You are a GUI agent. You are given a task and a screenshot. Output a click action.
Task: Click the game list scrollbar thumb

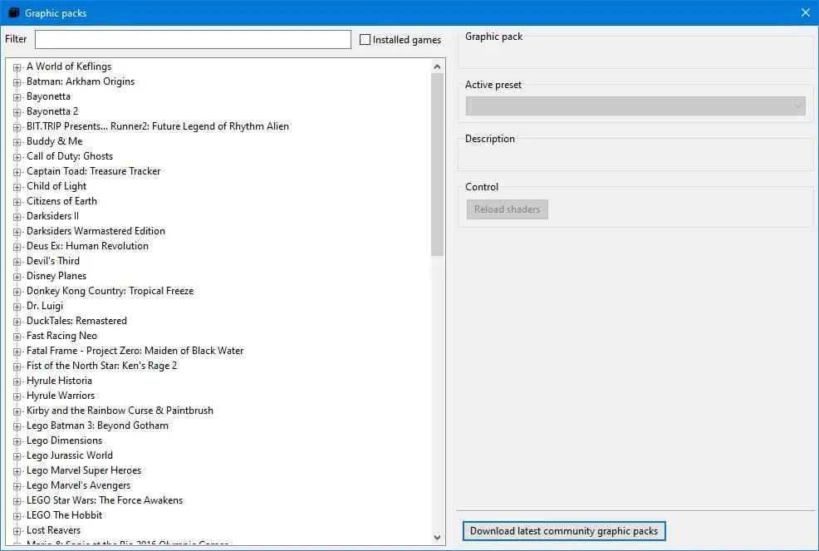[437, 165]
